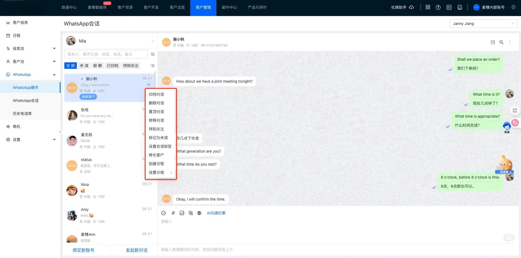Choose 置顶对话 from the context menu
This screenshot has width=521, height=258.
click(x=156, y=112)
